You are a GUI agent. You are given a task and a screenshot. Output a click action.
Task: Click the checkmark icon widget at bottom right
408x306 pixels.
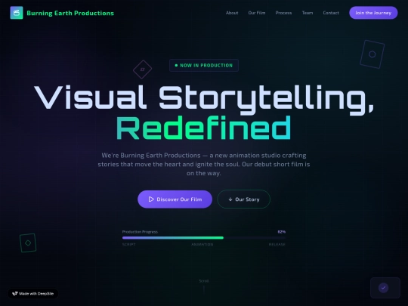coord(383,288)
